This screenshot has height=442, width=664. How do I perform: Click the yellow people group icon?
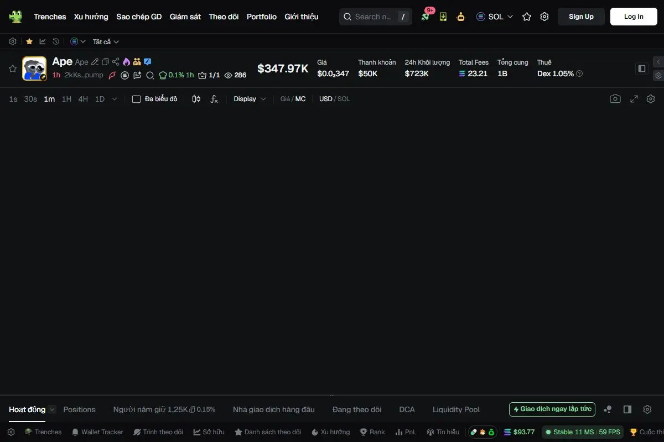coord(137,62)
